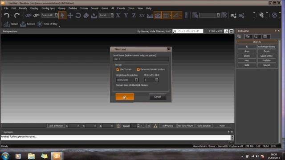Lock movement to XY plane
This screenshot has height=160, width=285.
(142, 16)
